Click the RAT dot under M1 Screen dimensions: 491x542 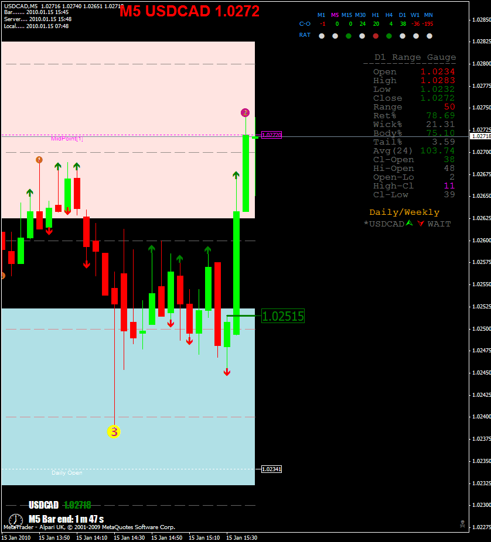322,36
